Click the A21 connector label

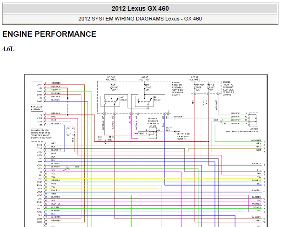tap(107, 143)
